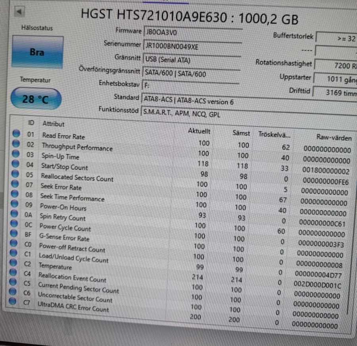Click the status icon for Spin-Up Time

pos(16,154)
